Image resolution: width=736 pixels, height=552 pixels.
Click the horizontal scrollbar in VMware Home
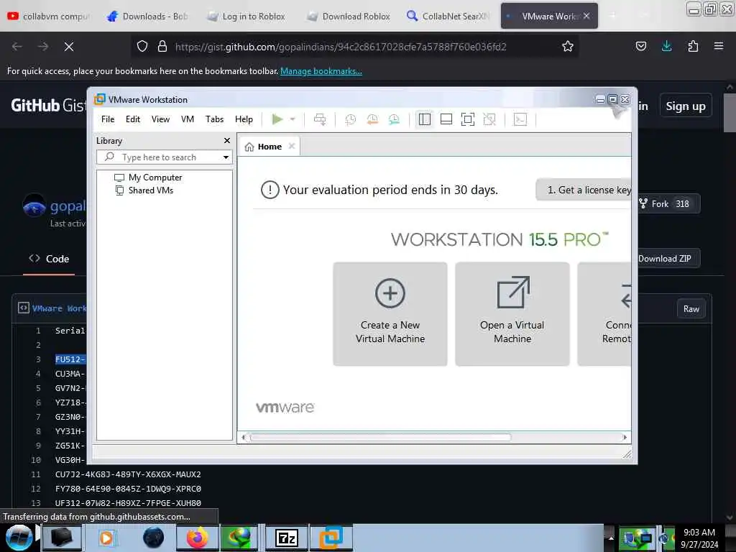[x=380, y=437]
